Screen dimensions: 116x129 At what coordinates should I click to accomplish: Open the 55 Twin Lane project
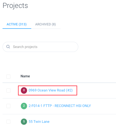tap(39, 122)
